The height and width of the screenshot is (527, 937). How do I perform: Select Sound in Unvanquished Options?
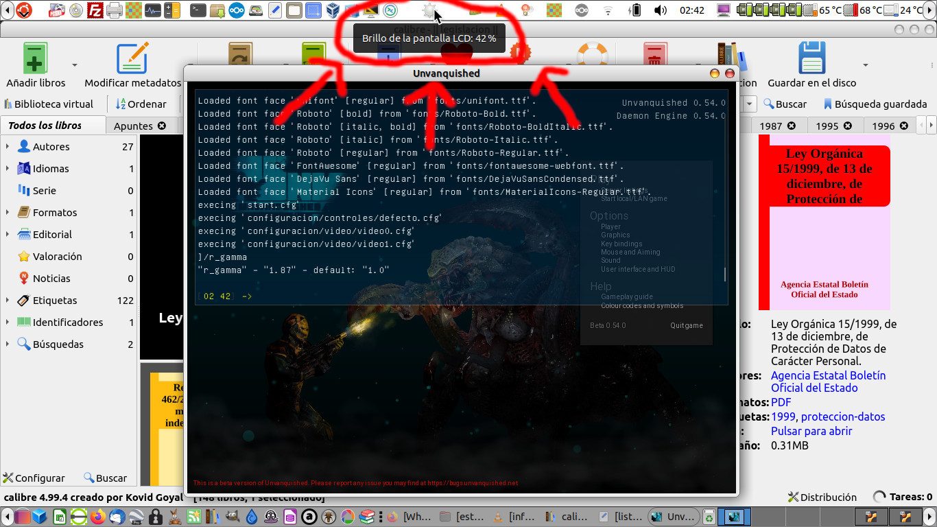coord(610,261)
